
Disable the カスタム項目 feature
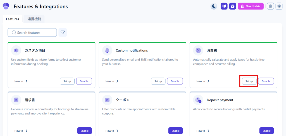(84, 81)
